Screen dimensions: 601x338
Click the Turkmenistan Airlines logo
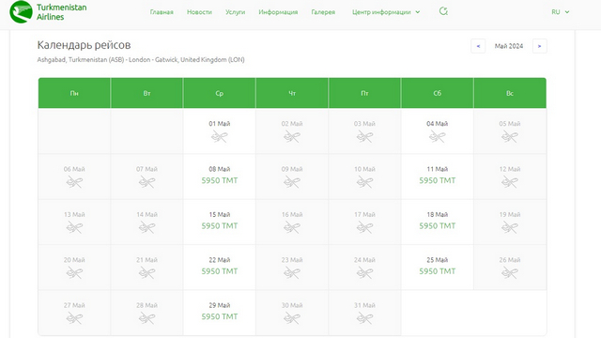48,12
